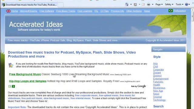
Task: Open the CV Tips section
Action: point(105,11)
